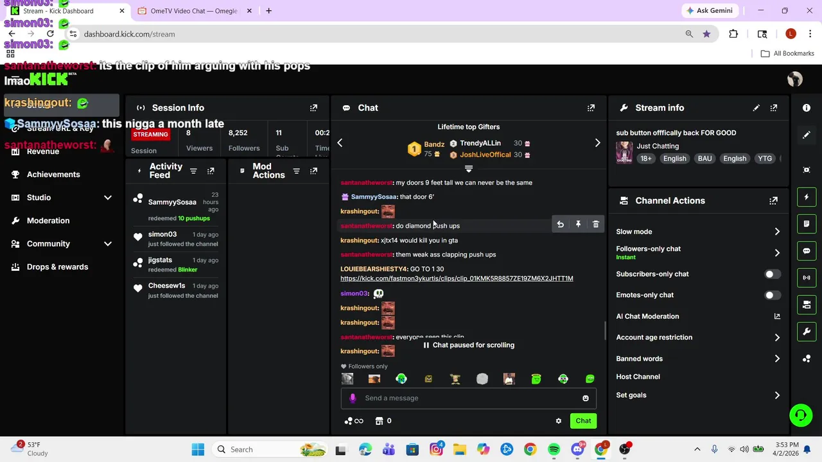Click the chat vertical scrollbar
The width and height of the screenshot is (822, 462).
click(604, 330)
